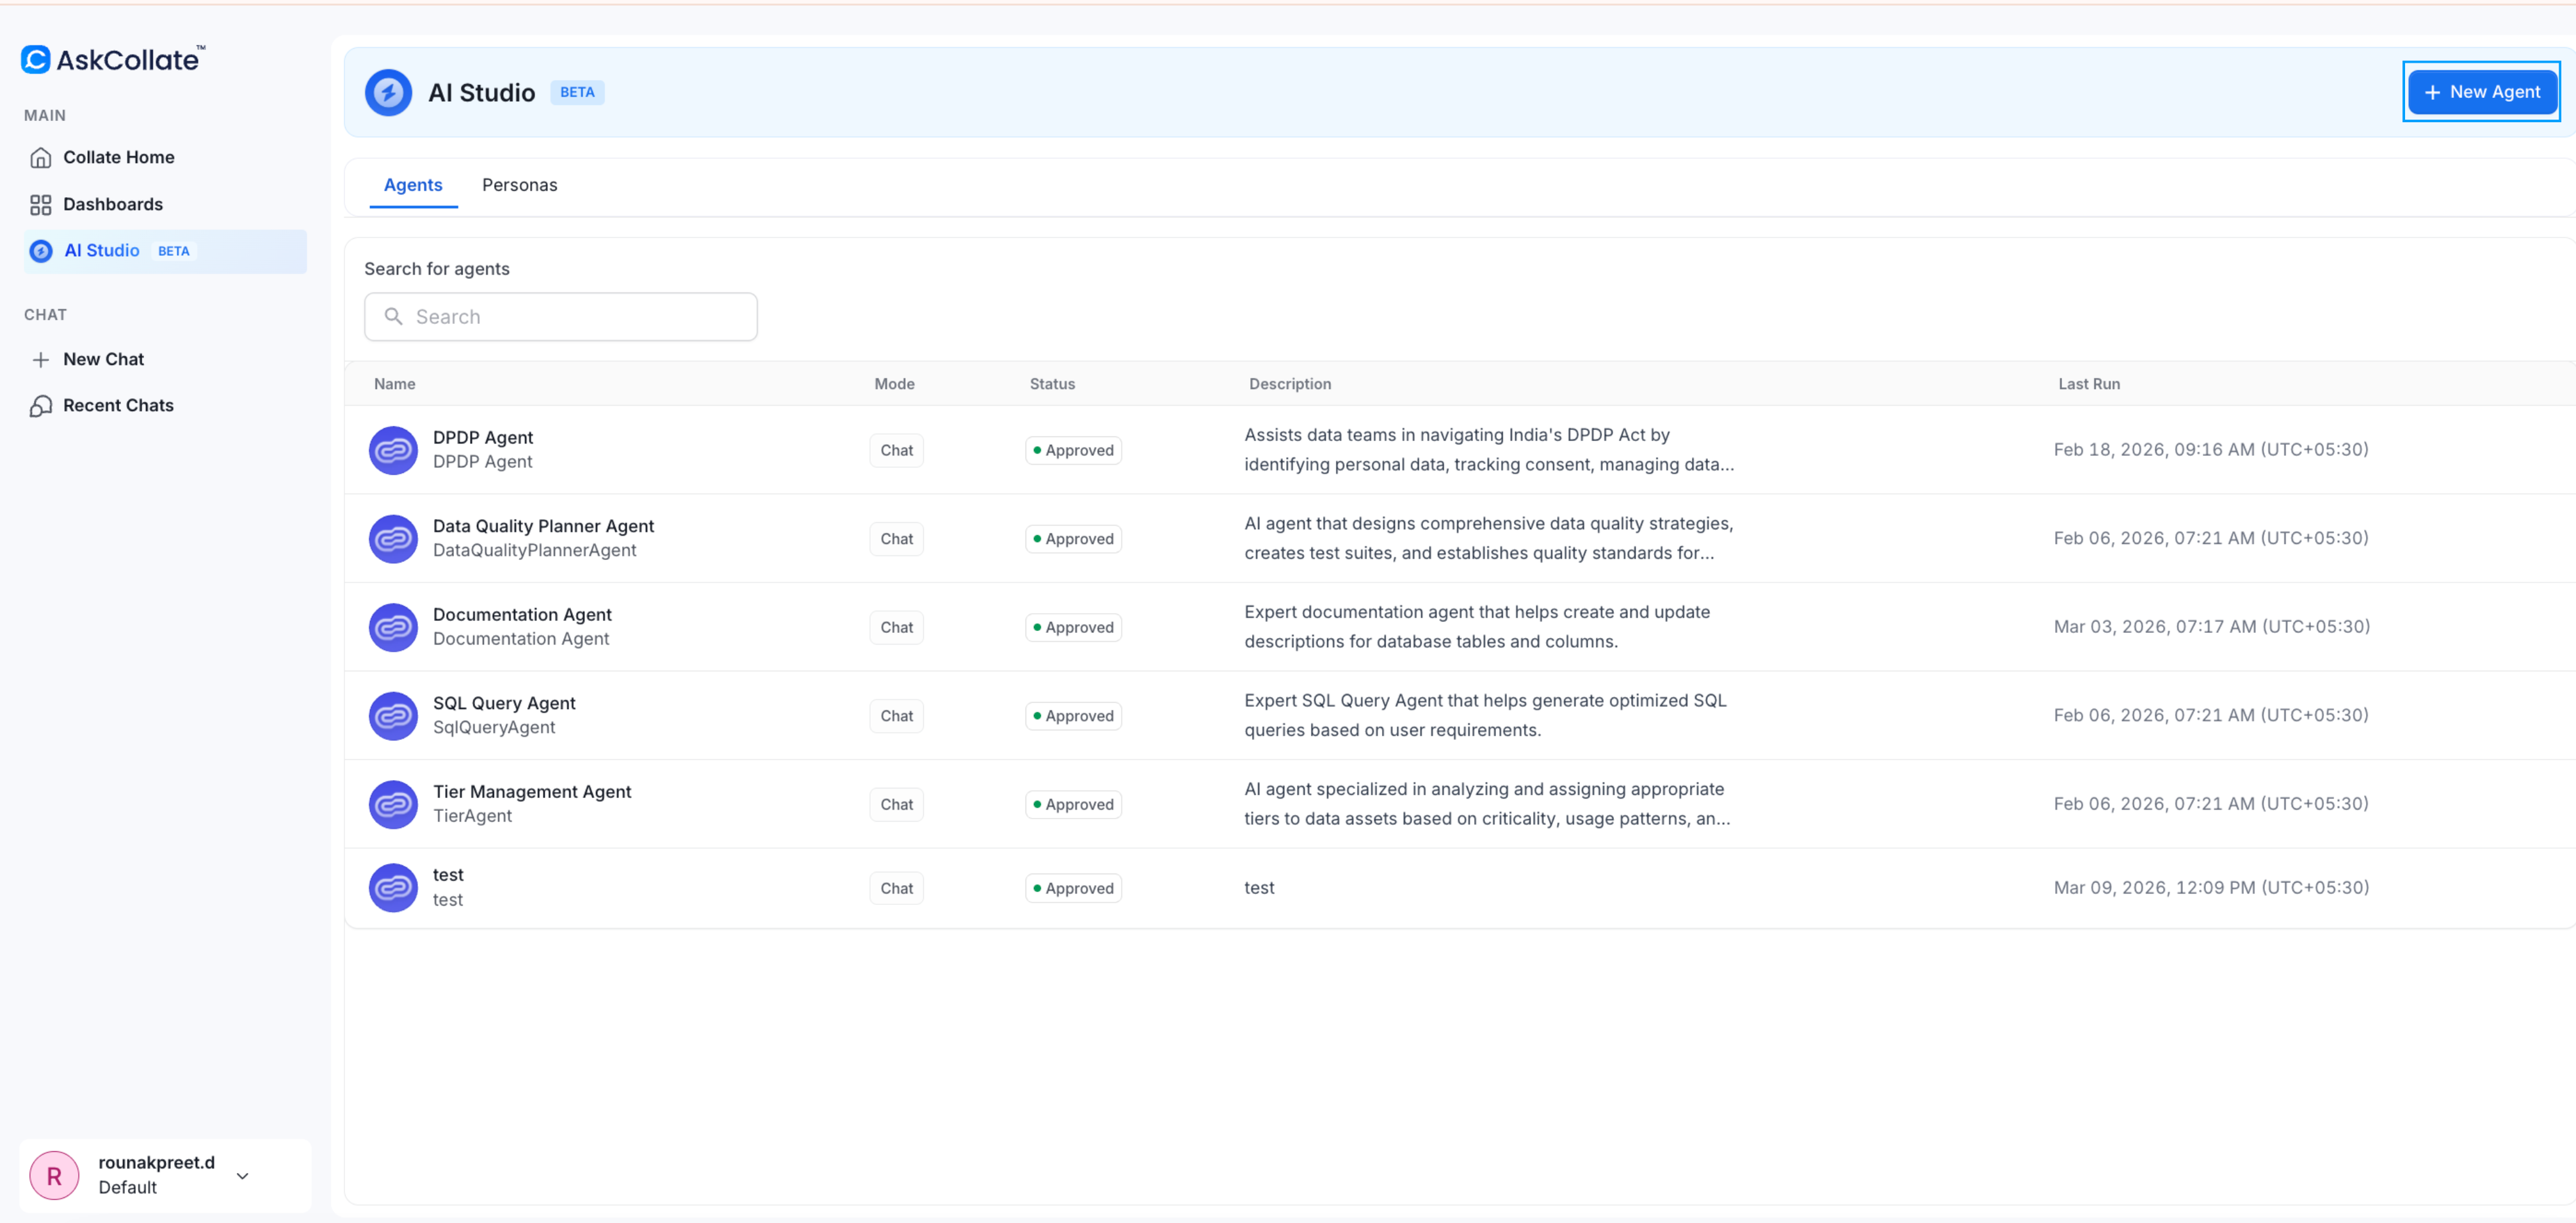Click the New Agent button

click(x=2481, y=92)
